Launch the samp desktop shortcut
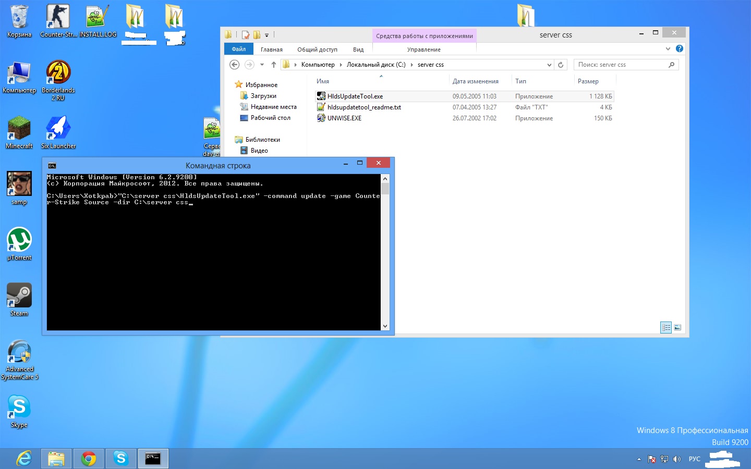Image resolution: width=751 pixels, height=469 pixels. [19, 188]
